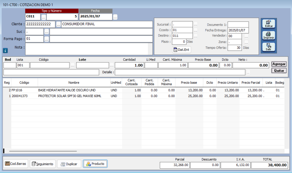The width and height of the screenshot is (292, 173).
Task: Click the product Código entry field
Action: coord(50,65)
